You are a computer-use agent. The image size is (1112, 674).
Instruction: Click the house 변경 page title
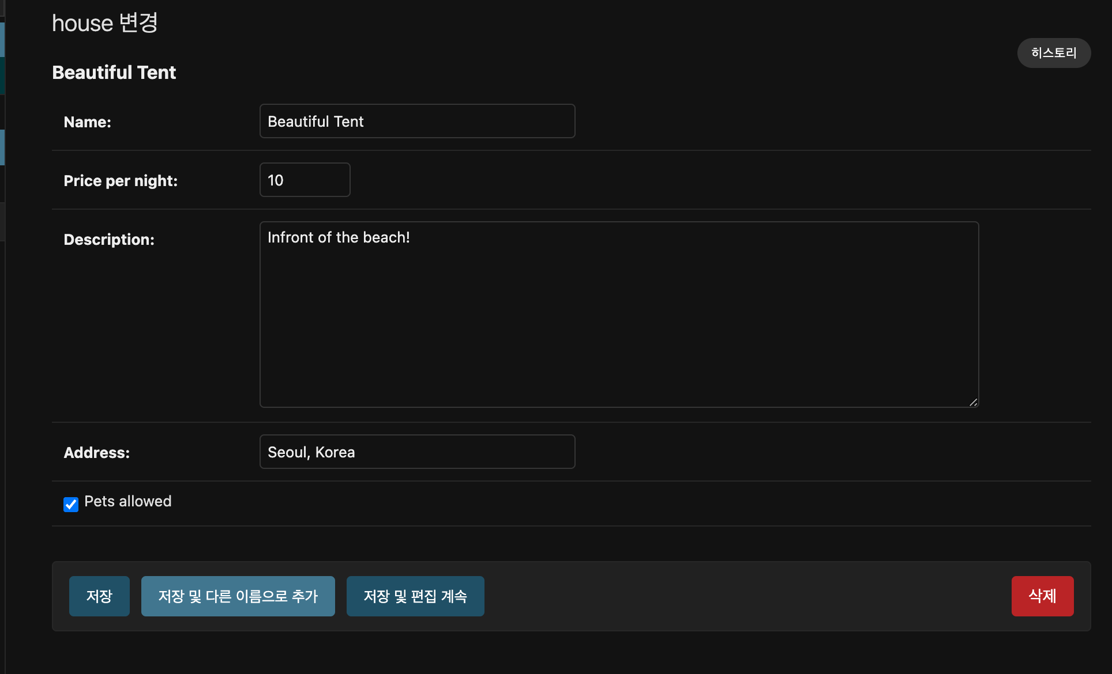[x=104, y=23]
